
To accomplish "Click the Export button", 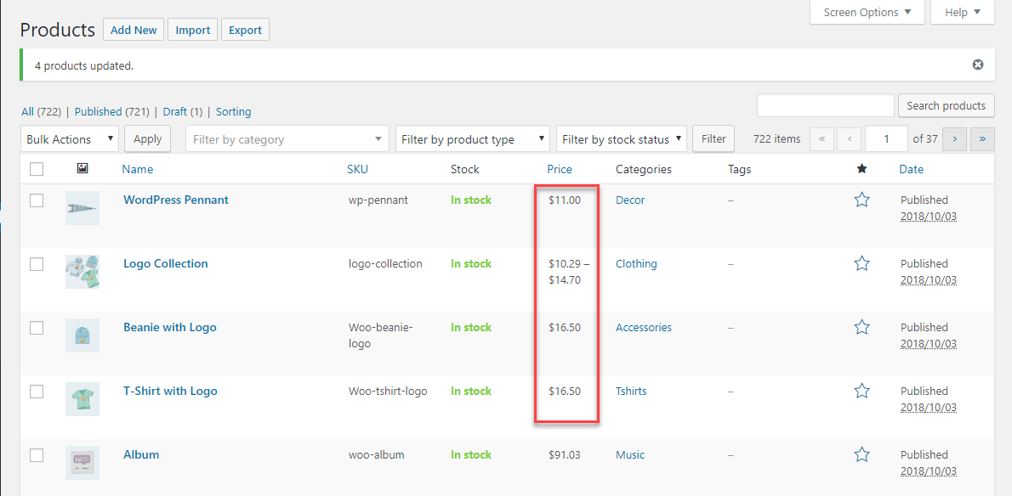I will pos(245,30).
